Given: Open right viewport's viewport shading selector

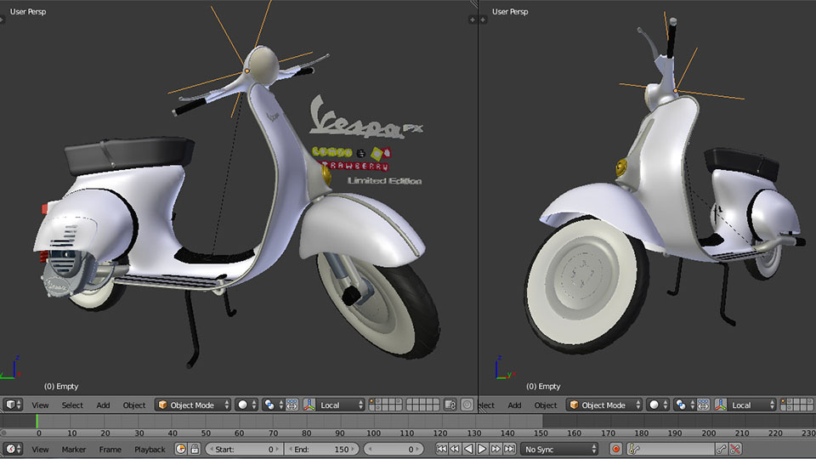Looking at the screenshot, I should pos(658,405).
